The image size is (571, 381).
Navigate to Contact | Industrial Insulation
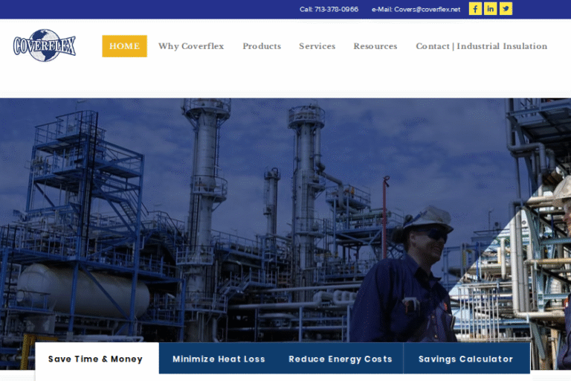(481, 46)
